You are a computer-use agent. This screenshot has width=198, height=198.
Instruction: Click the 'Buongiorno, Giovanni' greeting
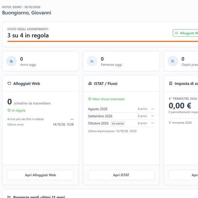pos(27,13)
